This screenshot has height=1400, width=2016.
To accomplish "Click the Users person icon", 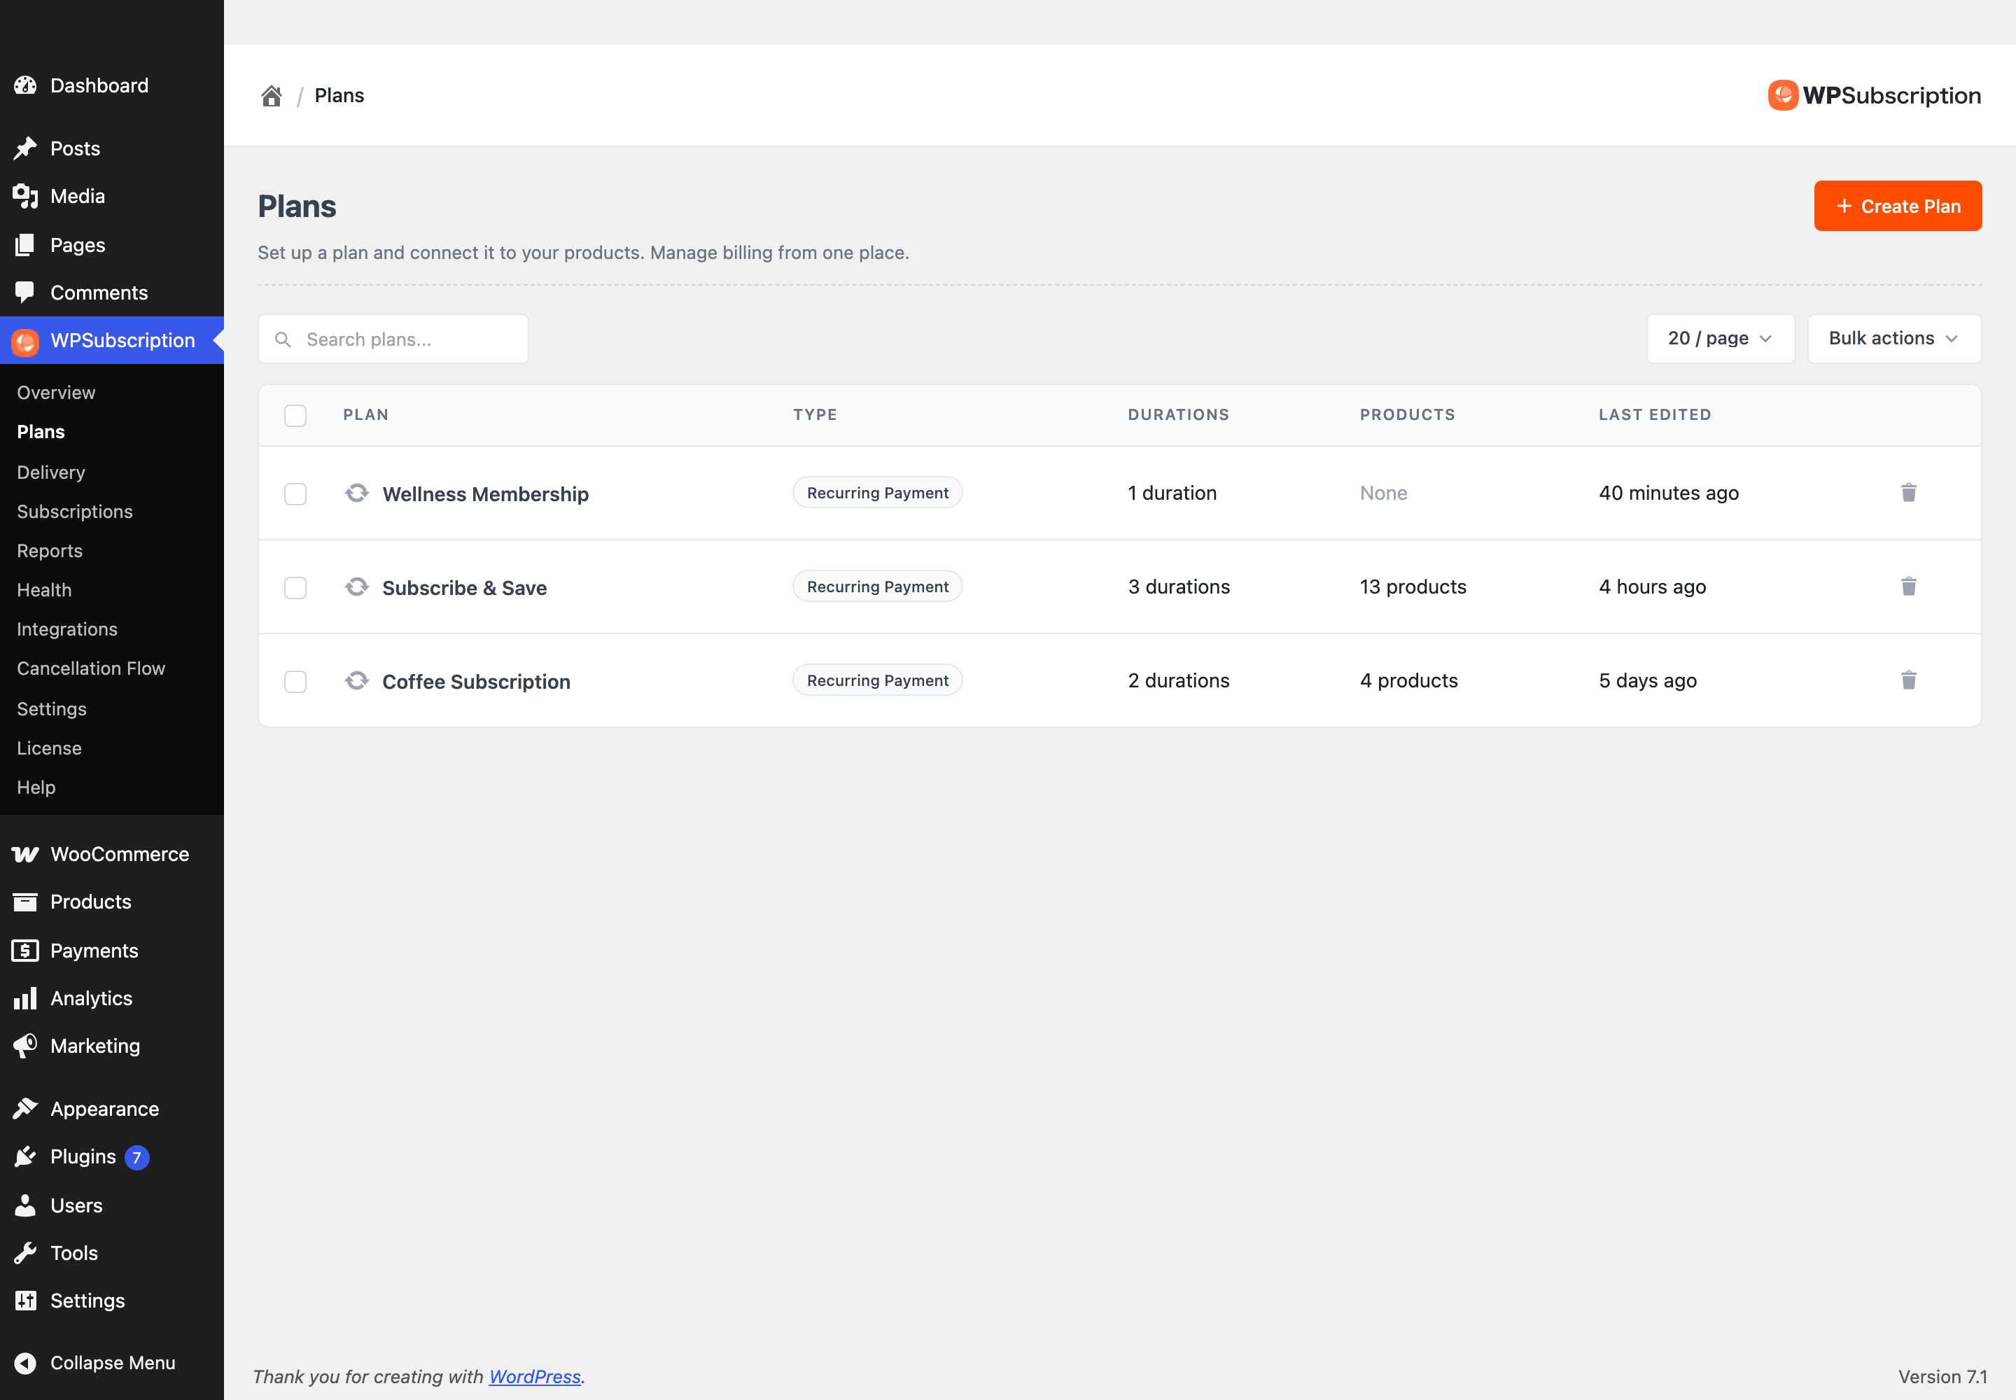I will [x=25, y=1205].
